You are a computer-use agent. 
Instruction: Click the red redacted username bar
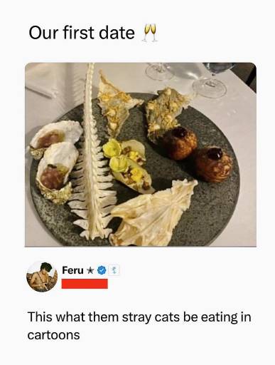tap(85, 284)
